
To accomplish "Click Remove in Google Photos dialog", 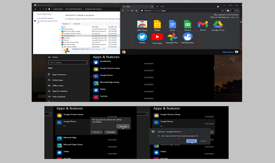I will click(192, 141).
